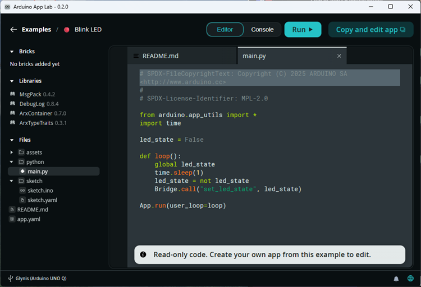Switch to Editor view
This screenshot has height=287, width=421.
tap(225, 30)
